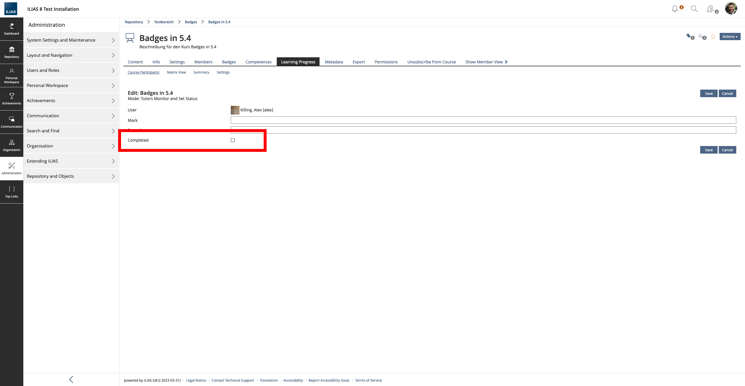Open the Matrix View subtab
The width and height of the screenshot is (745, 386).
click(x=176, y=72)
